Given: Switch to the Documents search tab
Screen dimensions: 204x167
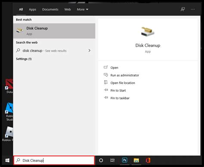Looking at the screenshot, I should [x=50, y=9].
